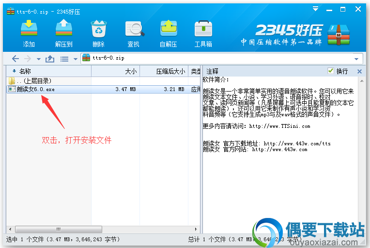The height and width of the screenshot is (248, 370).
Task: Sort by 名称 column header
Action: point(48,71)
